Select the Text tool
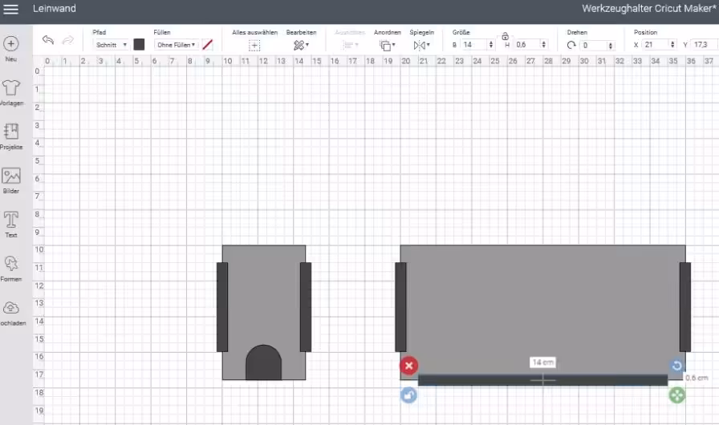Image resolution: width=719 pixels, height=425 pixels. point(11,220)
